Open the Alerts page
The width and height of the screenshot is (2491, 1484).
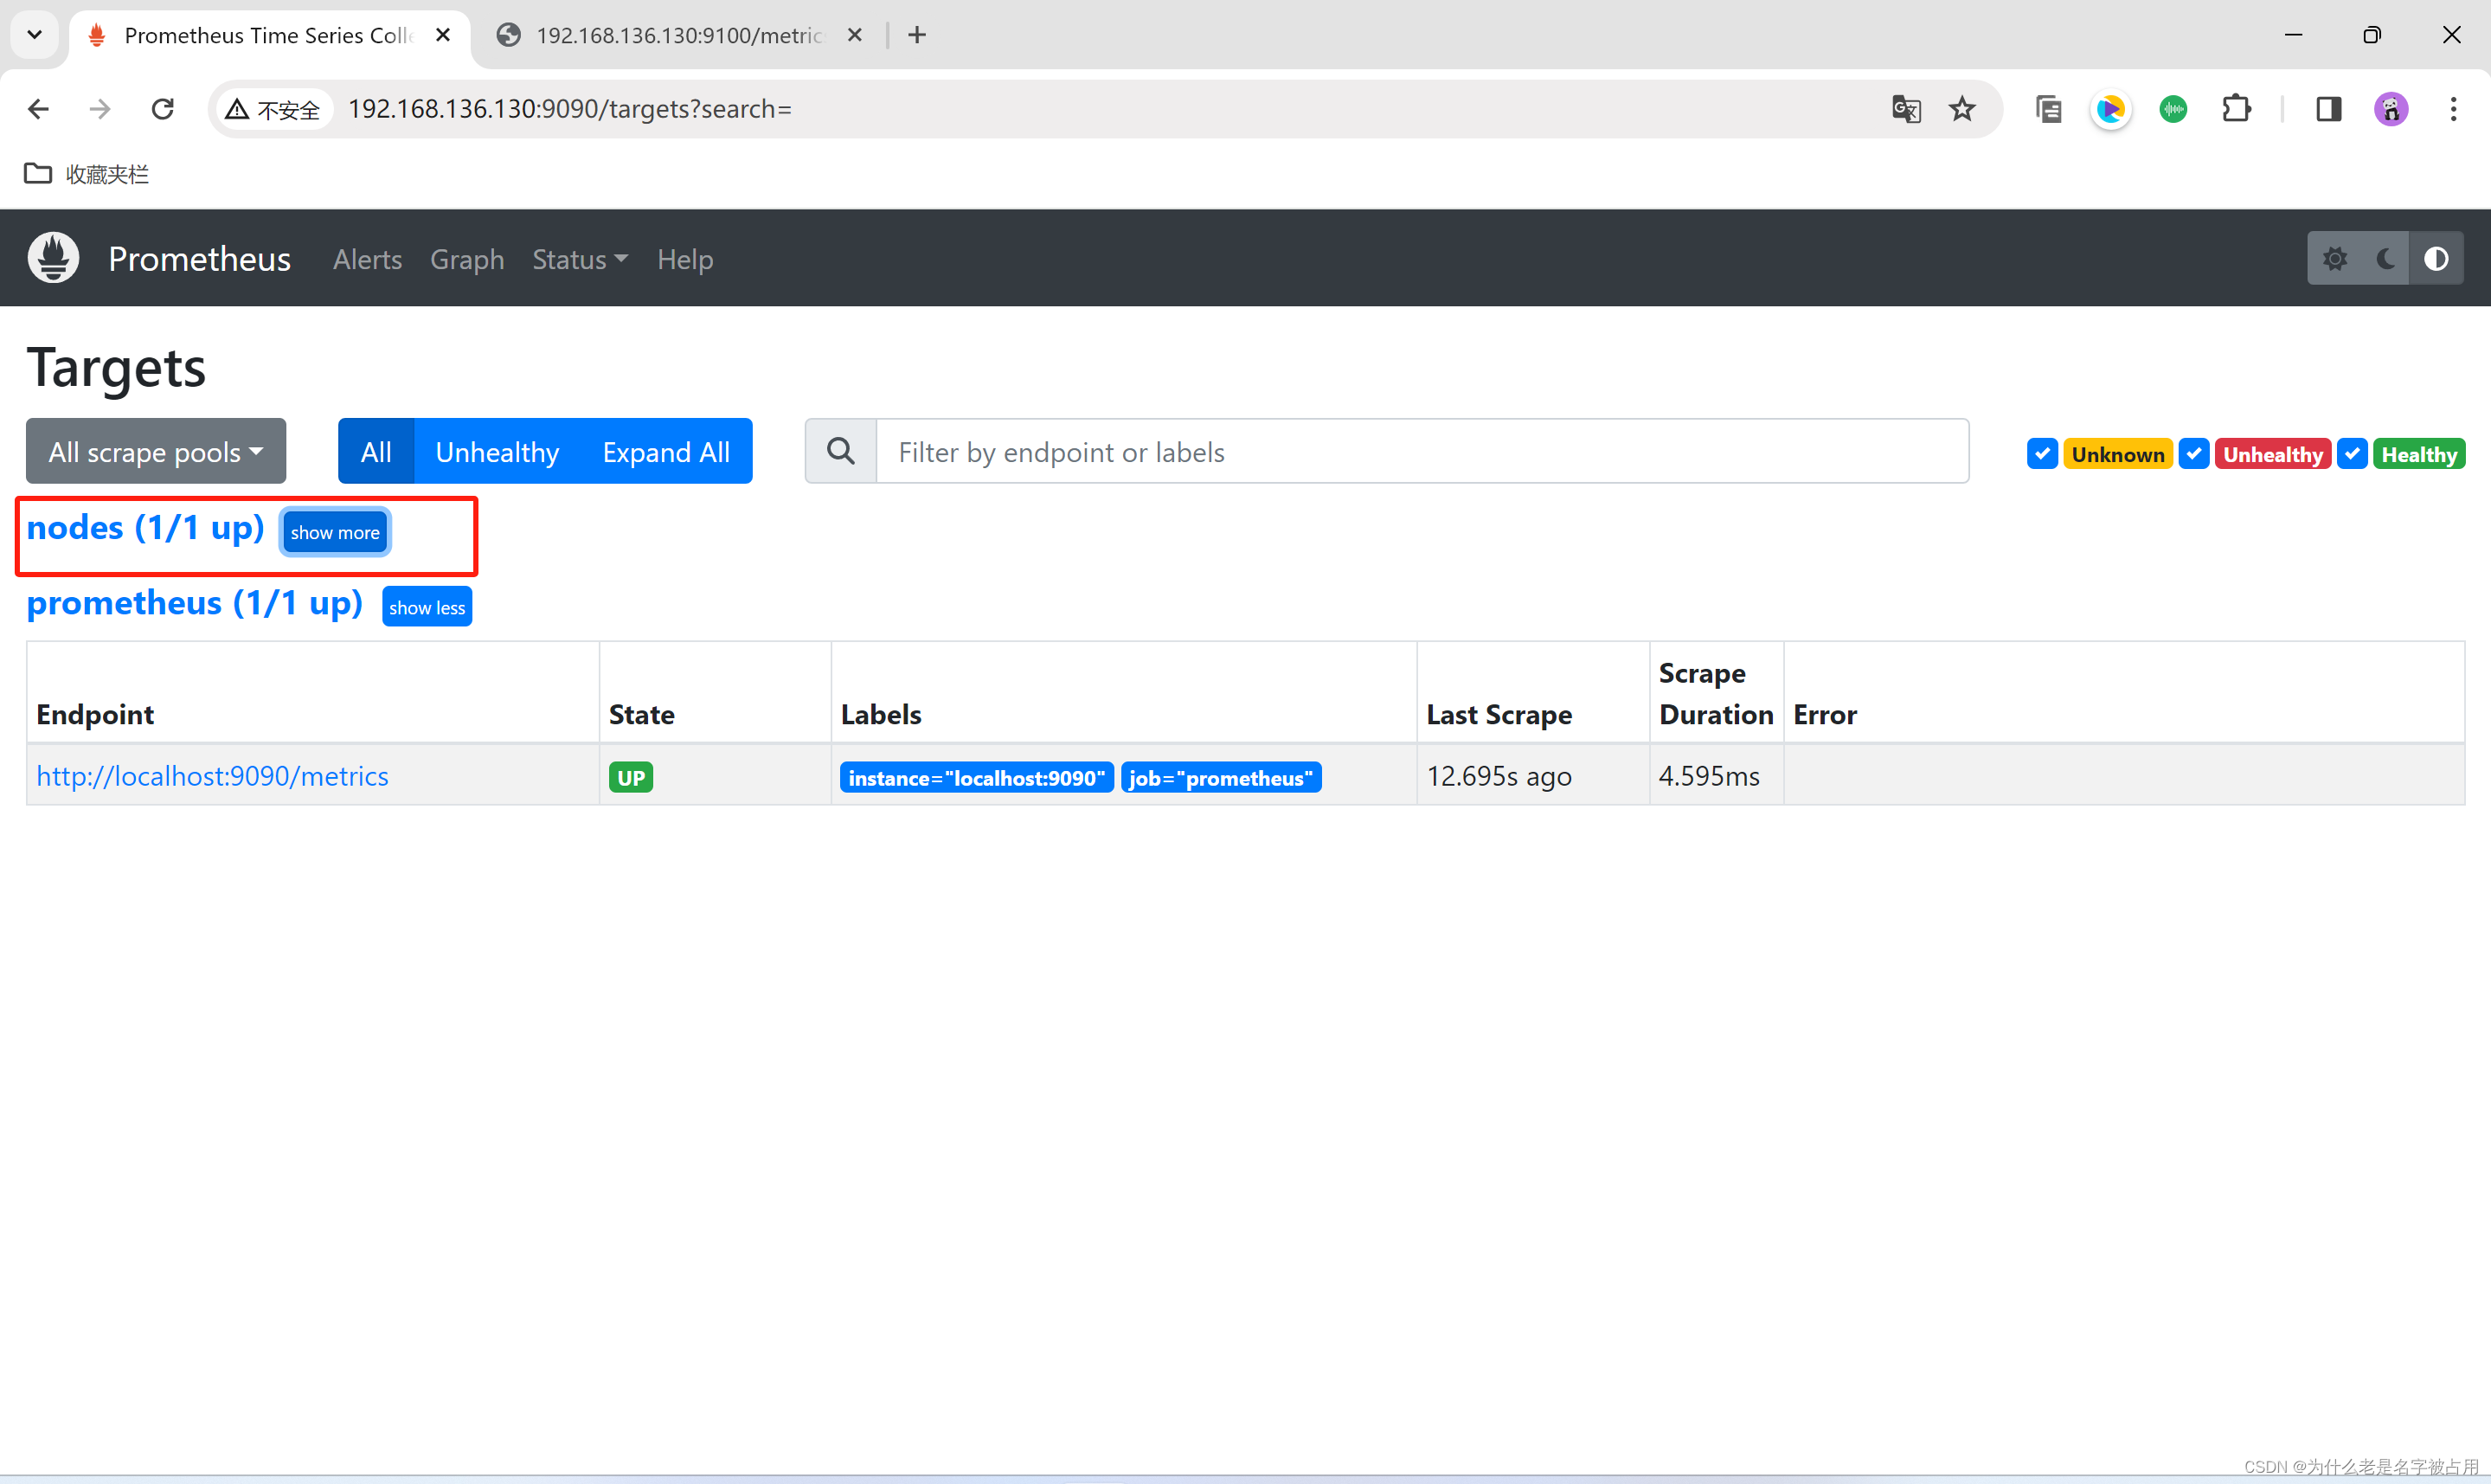pos(367,259)
